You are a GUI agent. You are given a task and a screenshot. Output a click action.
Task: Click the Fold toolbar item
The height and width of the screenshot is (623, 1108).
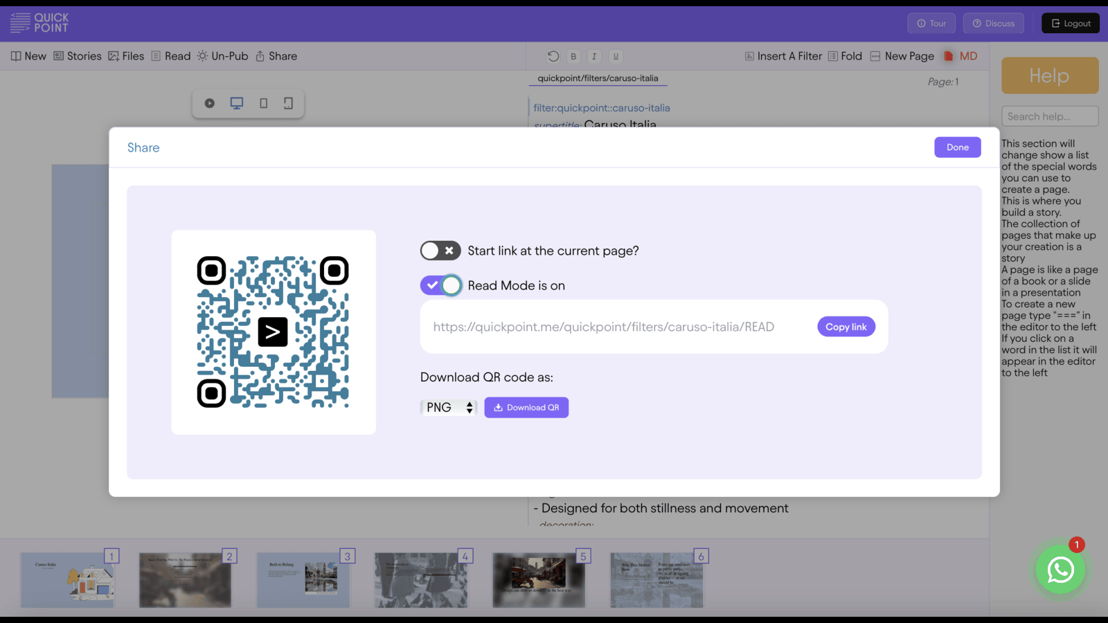(x=845, y=56)
